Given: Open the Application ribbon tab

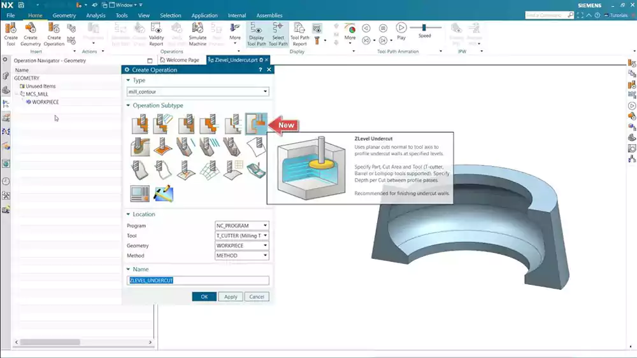Looking at the screenshot, I should pos(204,15).
